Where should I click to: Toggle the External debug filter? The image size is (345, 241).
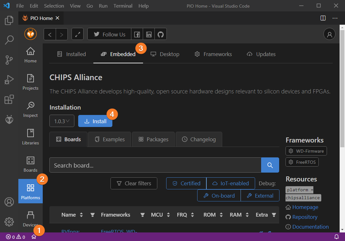[x=260, y=195]
